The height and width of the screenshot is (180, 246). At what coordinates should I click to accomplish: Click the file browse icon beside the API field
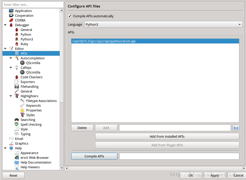point(236,128)
